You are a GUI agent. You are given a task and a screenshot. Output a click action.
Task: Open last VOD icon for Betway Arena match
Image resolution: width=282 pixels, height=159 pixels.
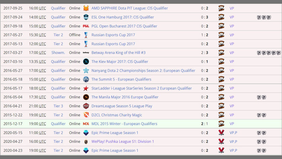[x=279, y=53]
